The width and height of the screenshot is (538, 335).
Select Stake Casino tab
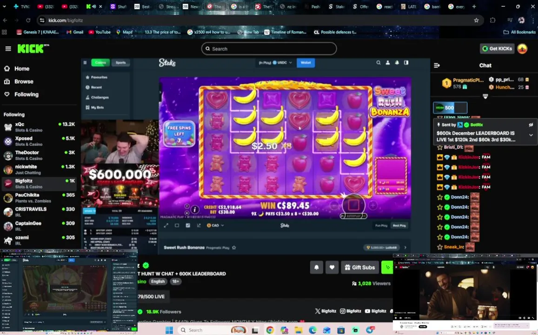pyautogui.click(x=100, y=63)
